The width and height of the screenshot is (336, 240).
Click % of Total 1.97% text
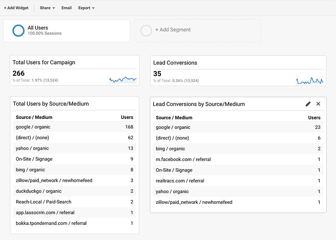(35, 80)
